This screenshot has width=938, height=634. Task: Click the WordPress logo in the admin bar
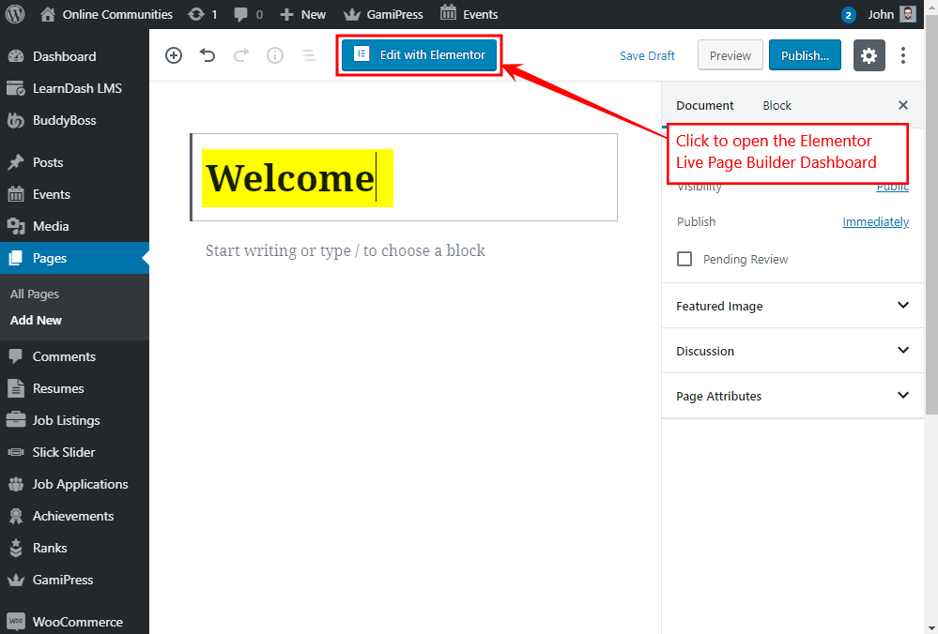(15, 14)
